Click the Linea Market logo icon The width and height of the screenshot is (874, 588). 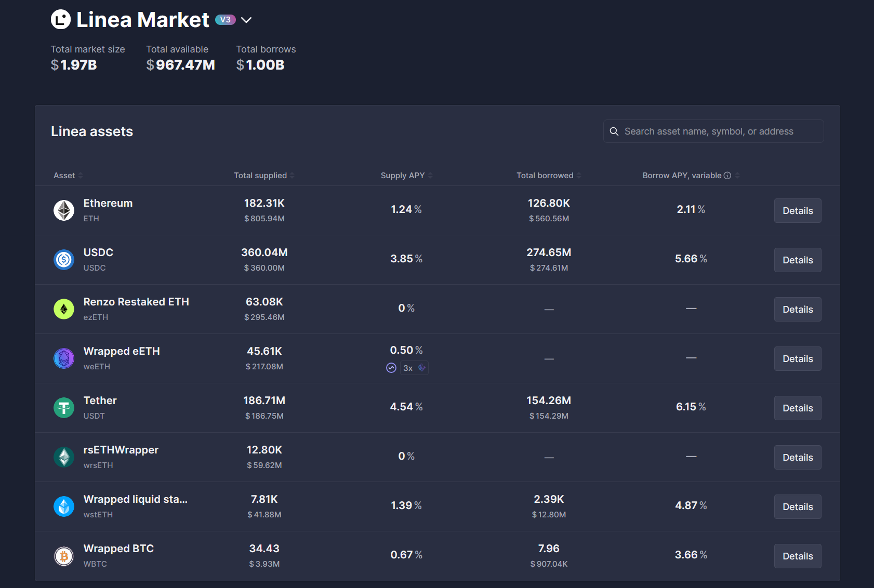pos(61,20)
